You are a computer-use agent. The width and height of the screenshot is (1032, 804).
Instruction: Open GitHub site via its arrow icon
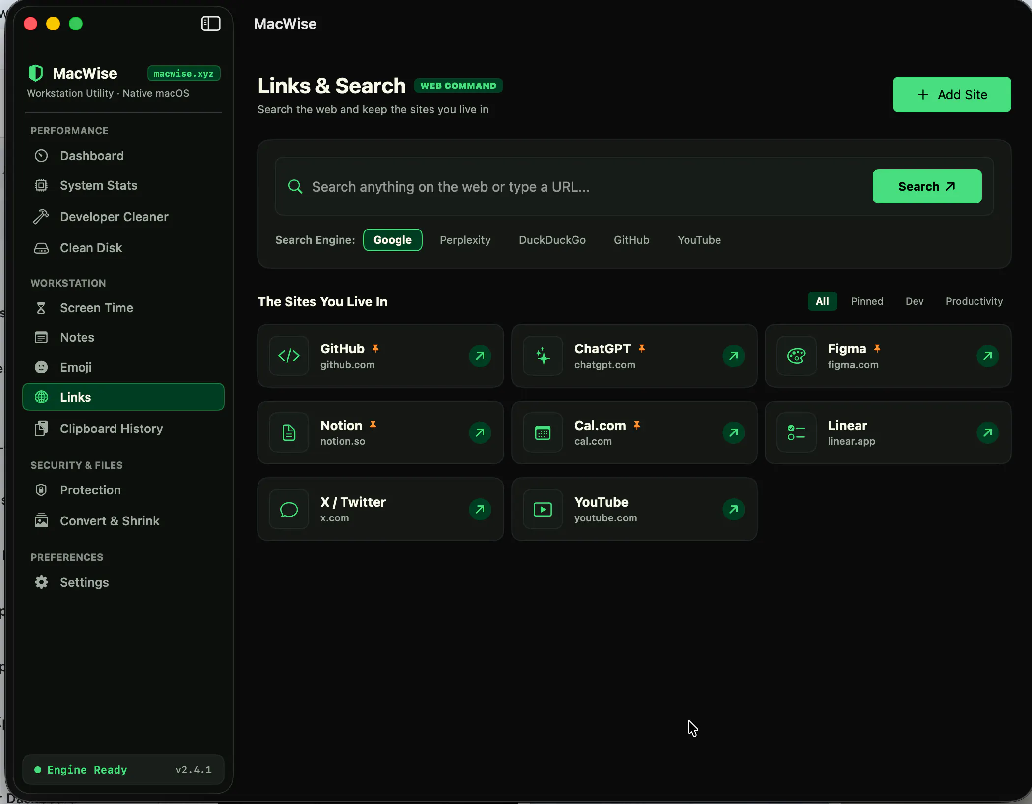pyautogui.click(x=480, y=356)
